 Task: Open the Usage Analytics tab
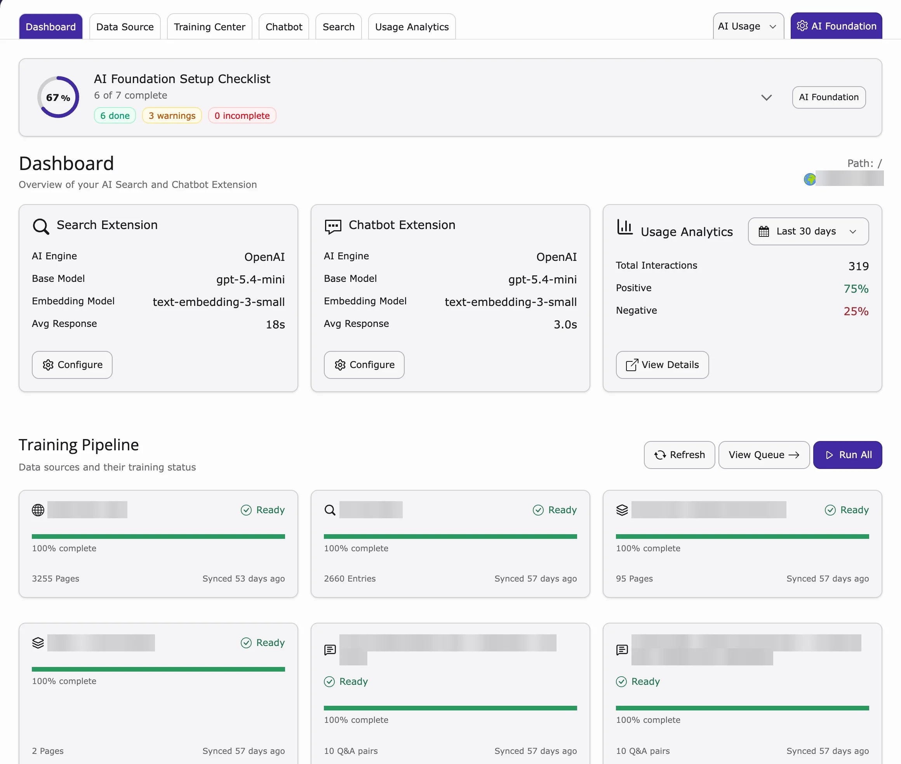coord(412,26)
